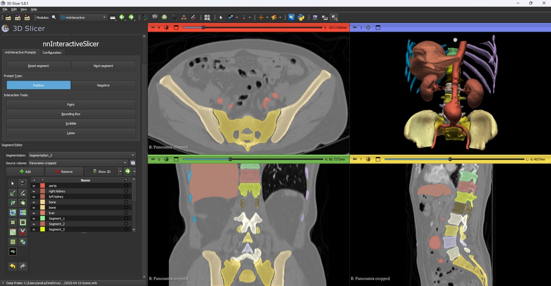Select the Hollow effect

click(22, 222)
